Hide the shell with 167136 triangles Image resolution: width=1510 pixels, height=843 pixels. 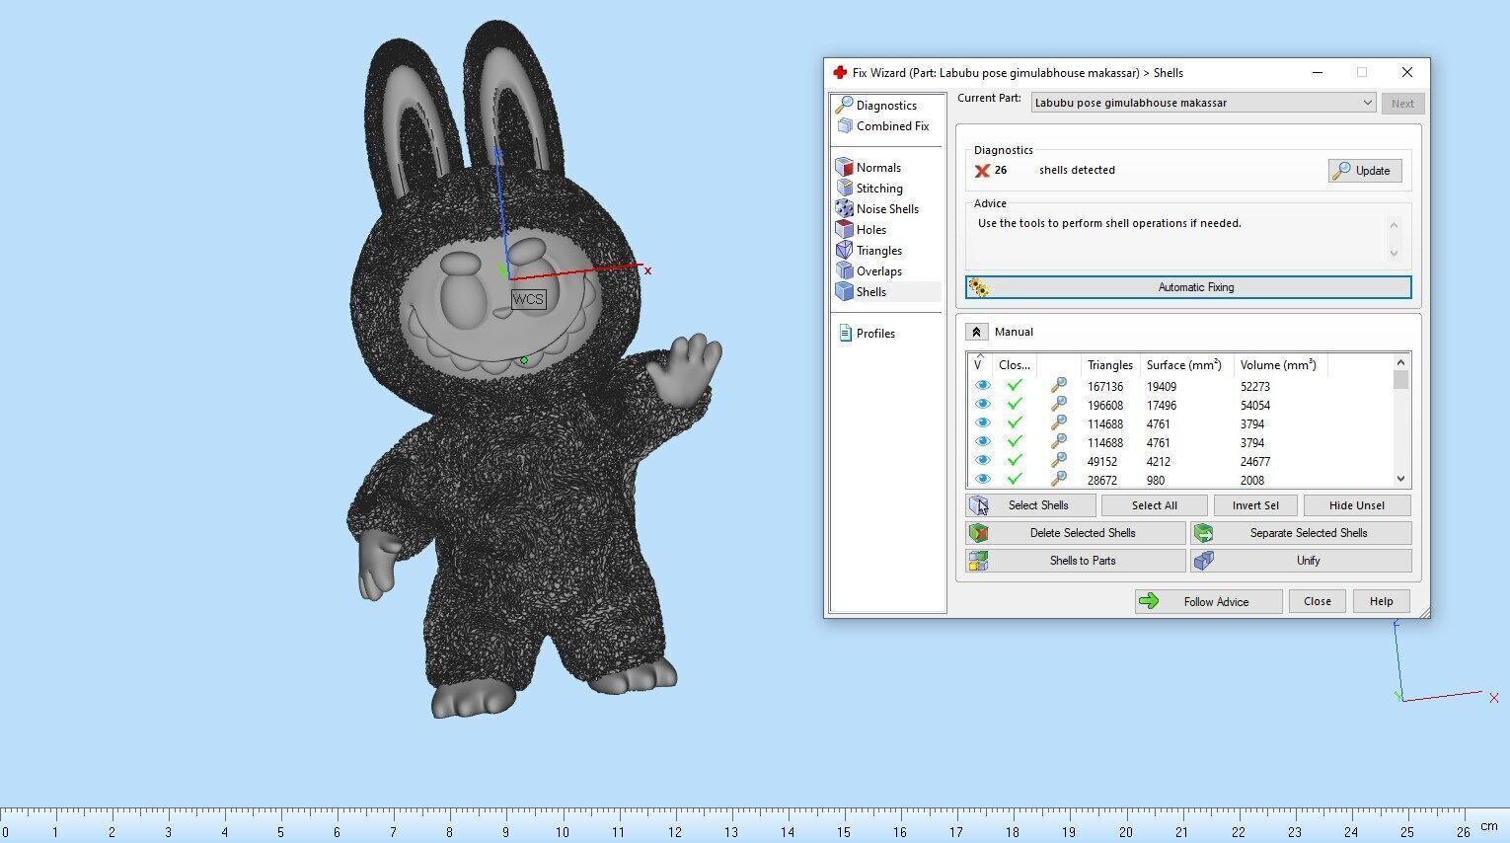[982, 386]
